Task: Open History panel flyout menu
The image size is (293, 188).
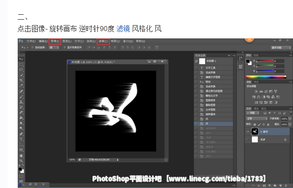Action: (234, 56)
